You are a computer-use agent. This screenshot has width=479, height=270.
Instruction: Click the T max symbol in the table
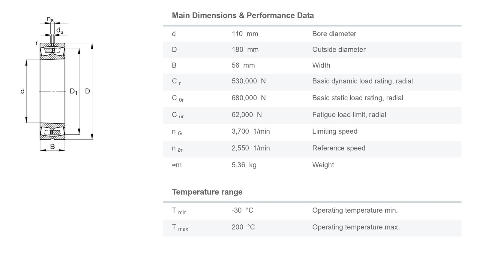(x=180, y=228)
